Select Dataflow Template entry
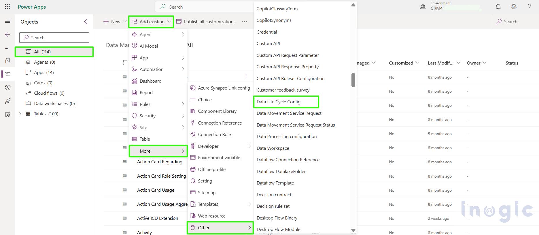This screenshot has width=539, height=235. click(x=275, y=183)
